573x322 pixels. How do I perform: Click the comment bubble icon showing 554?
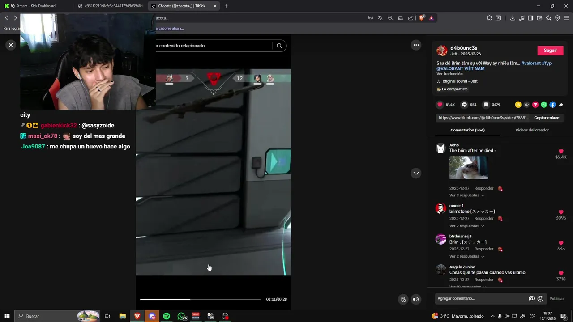(464, 105)
